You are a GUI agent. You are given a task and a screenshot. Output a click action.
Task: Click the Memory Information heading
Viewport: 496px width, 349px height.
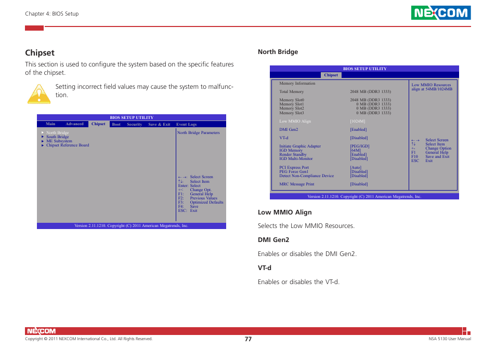click(297, 84)
